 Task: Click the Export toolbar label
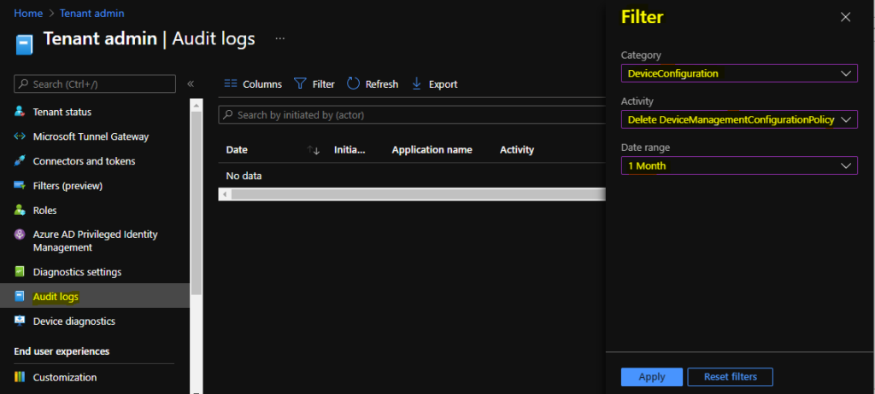[443, 84]
